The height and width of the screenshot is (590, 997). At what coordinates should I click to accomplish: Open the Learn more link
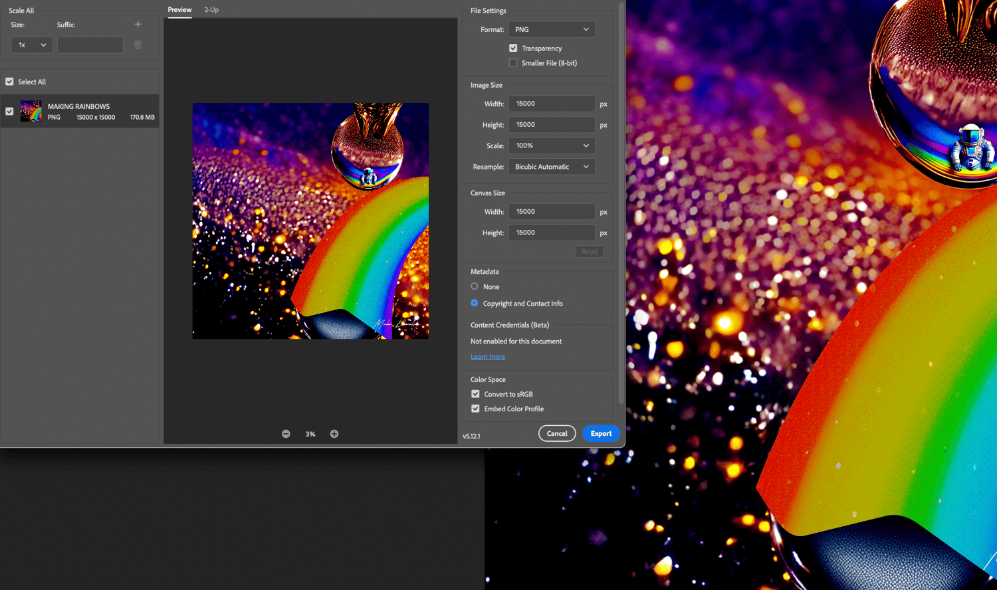click(488, 357)
